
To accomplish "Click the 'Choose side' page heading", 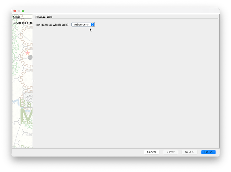I will coord(44,17).
